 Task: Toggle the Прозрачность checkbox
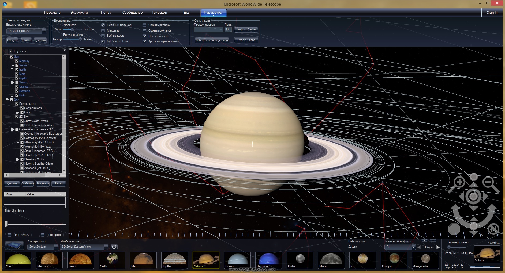[x=145, y=36]
